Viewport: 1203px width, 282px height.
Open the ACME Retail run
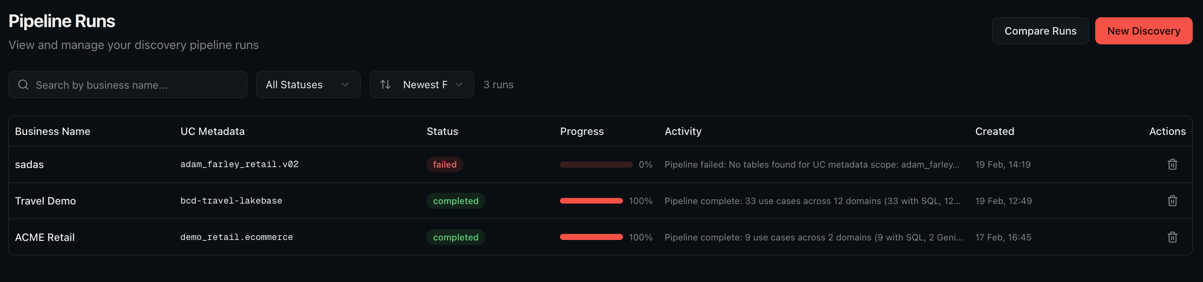pos(600,237)
